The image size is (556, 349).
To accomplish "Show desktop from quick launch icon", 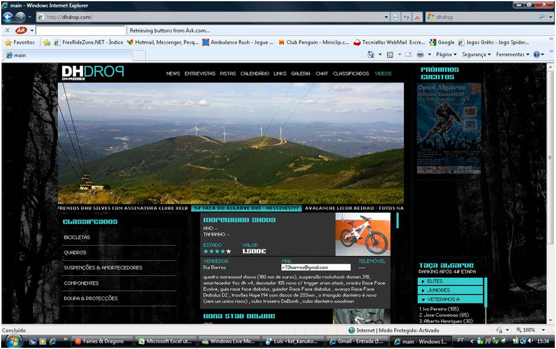I will 33,341.
